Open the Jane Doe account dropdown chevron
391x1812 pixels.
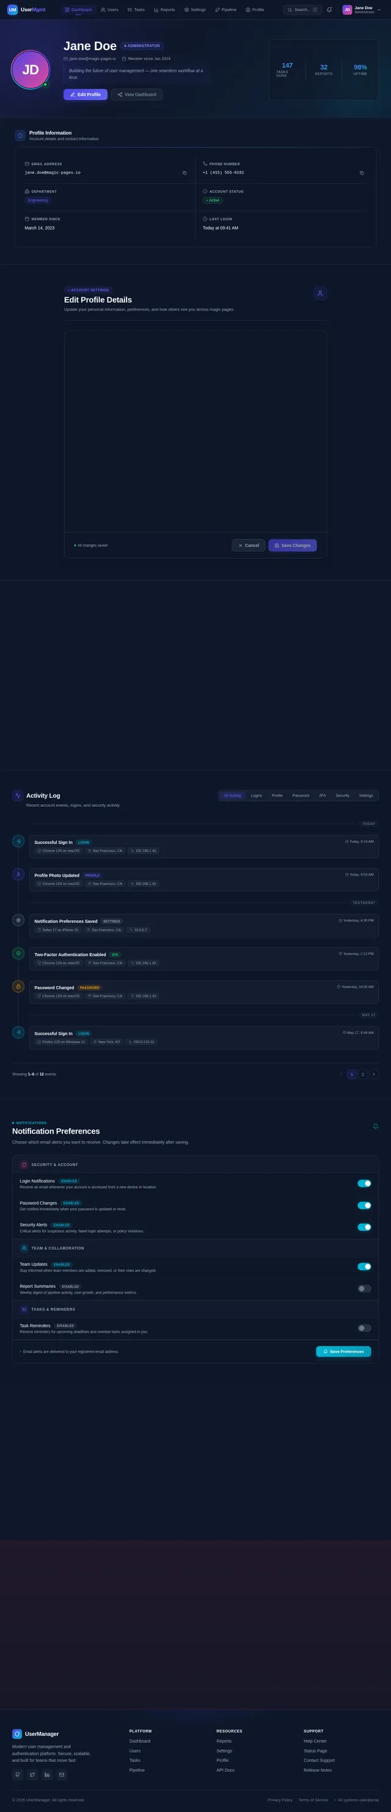tap(379, 10)
